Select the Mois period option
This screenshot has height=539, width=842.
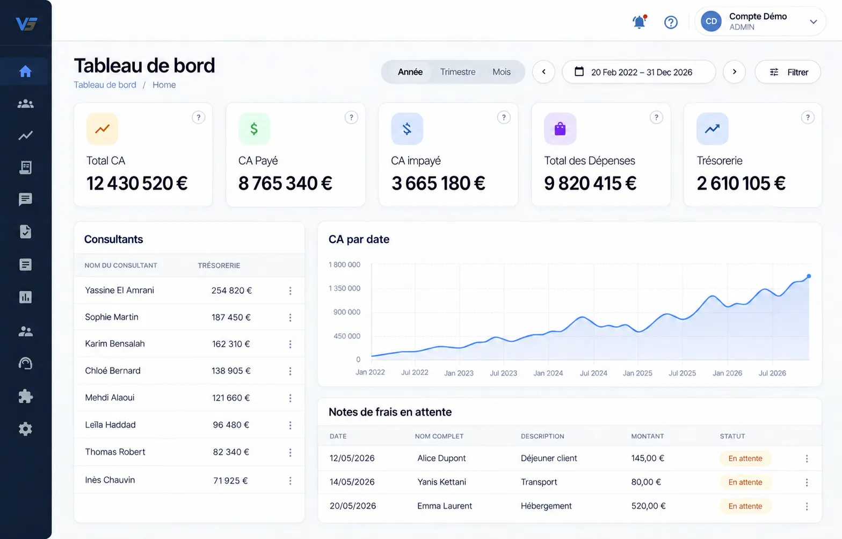(502, 72)
